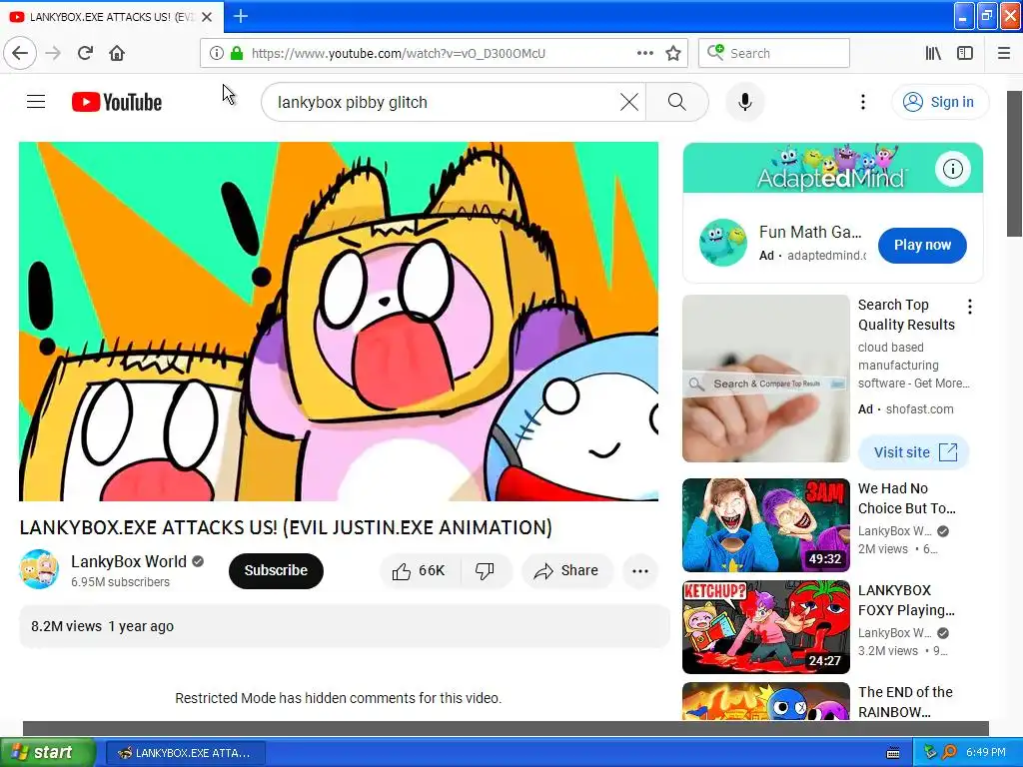The width and height of the screenshot is (1023, 767).
Task: Toggle the Firefox sidebar icon
Action: pos(965,53)
